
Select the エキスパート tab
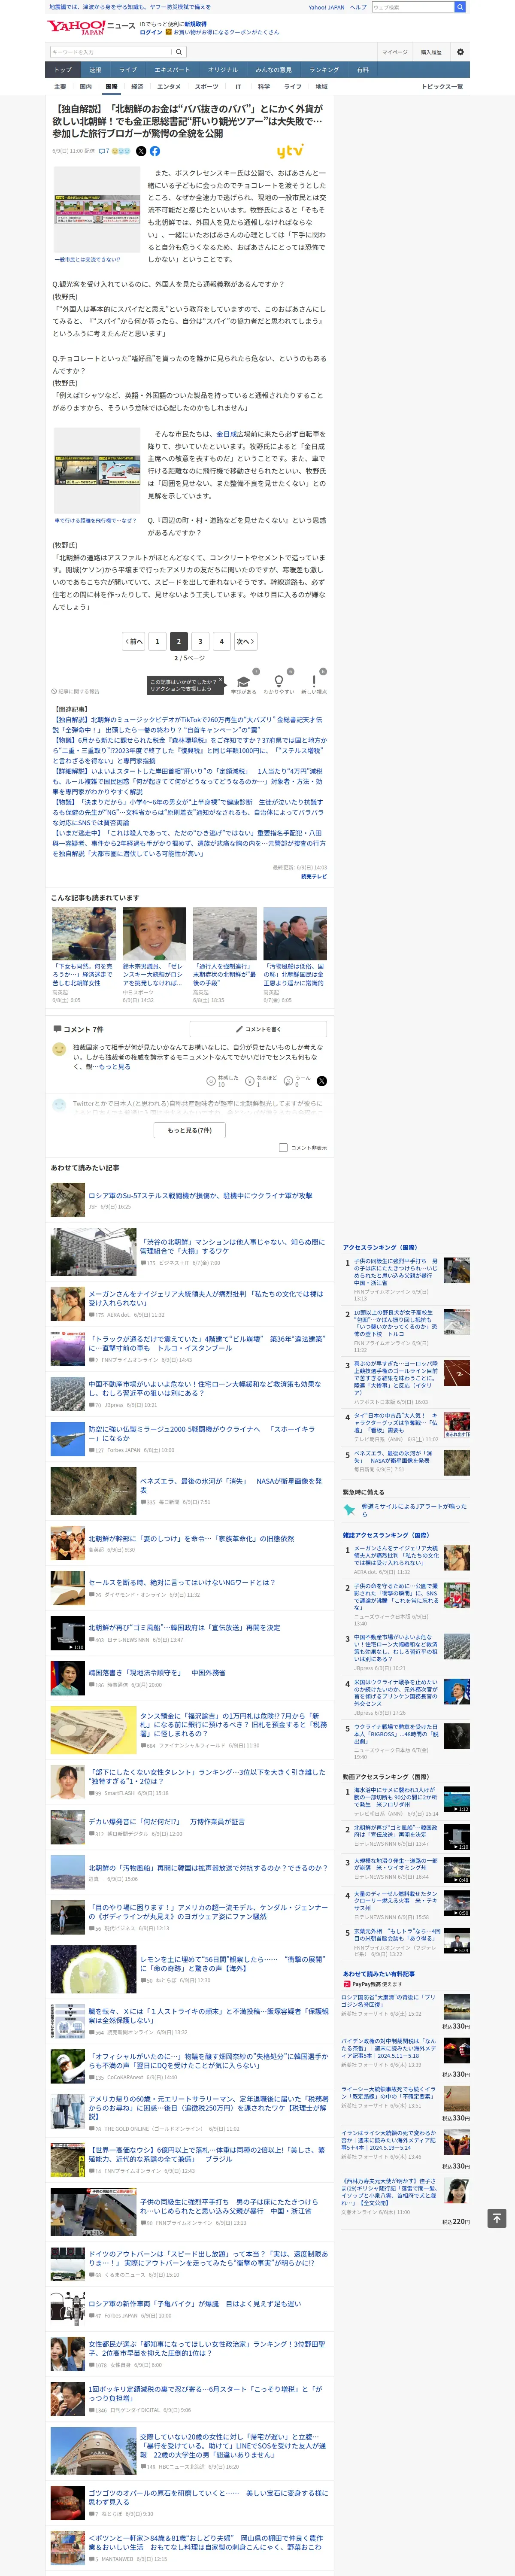coord(172,70)
